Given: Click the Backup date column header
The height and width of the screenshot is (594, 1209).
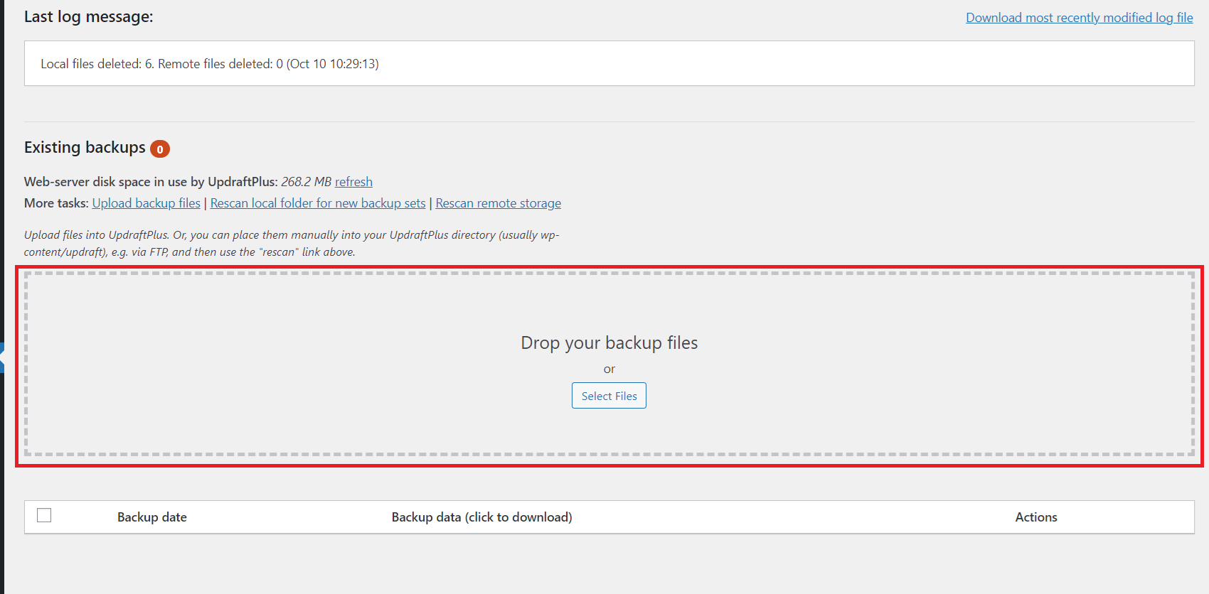Looking at the screenshot, I should (x=151, y=517).
